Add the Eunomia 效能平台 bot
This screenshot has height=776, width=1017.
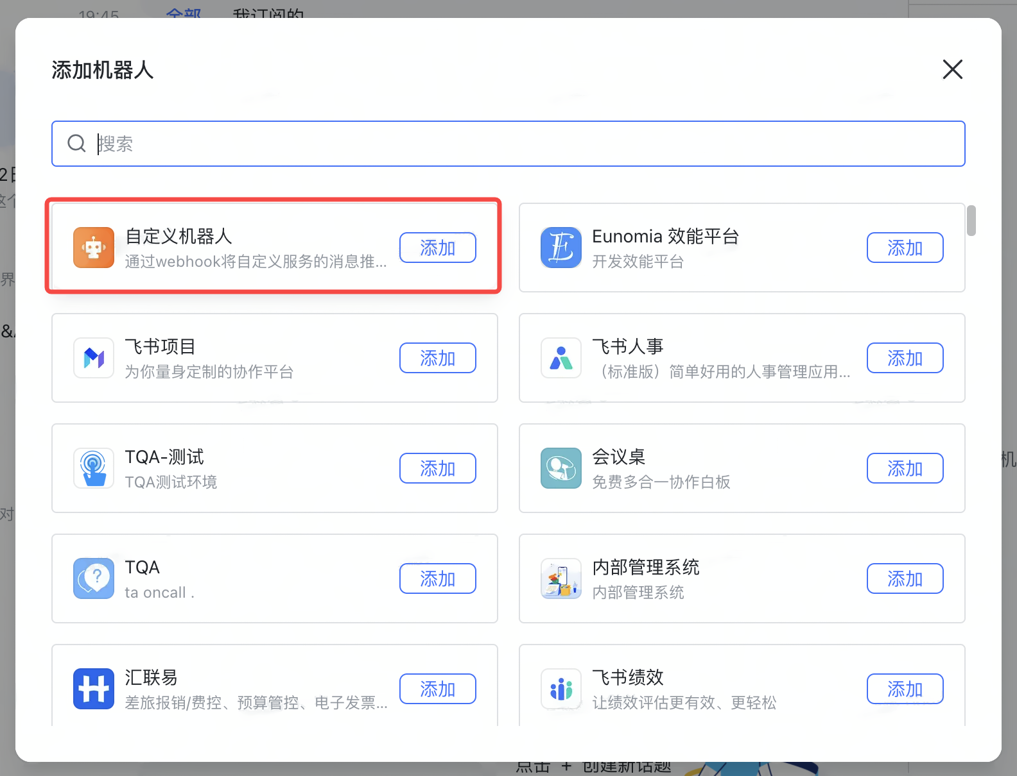pos(905,248)
